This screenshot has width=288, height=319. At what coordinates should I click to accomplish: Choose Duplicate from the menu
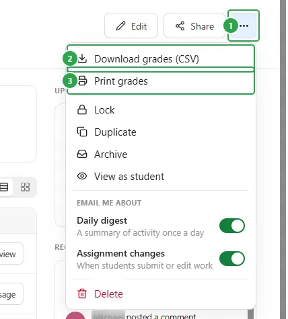click(x=161, y=132)
